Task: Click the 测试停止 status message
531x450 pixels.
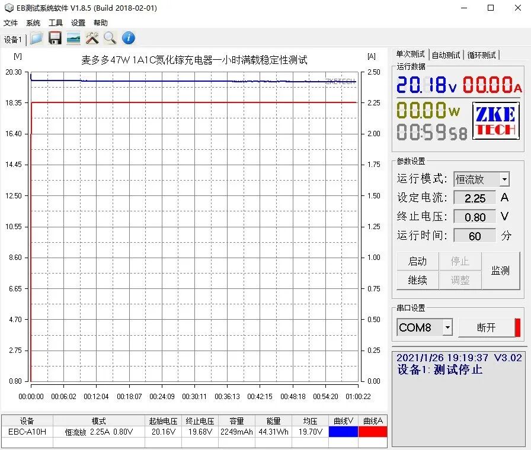Action: tap(458, 369)
